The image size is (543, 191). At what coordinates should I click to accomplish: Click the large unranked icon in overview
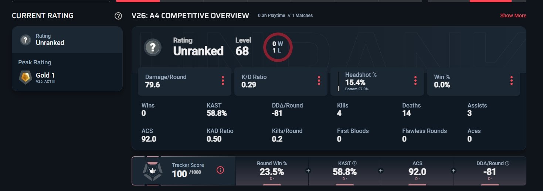click(153, 48)
